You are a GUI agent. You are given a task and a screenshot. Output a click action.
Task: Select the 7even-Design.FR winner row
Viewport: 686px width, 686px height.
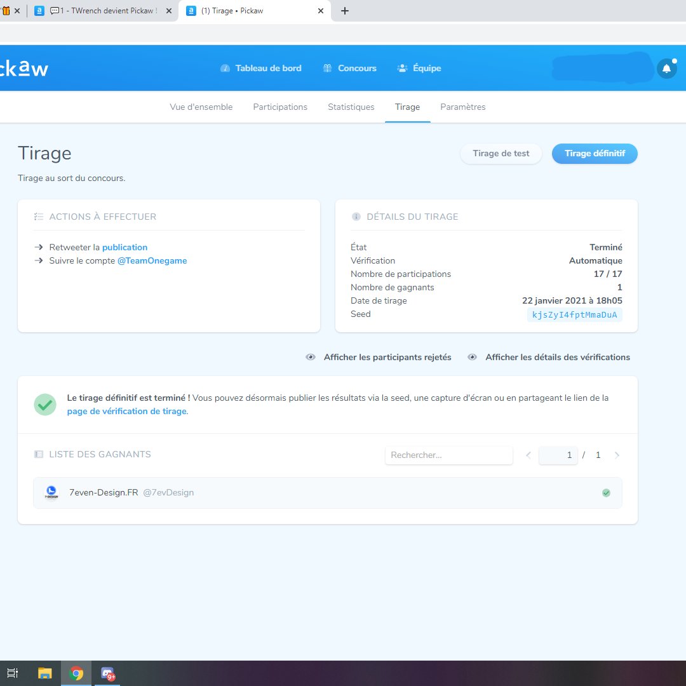328,493
